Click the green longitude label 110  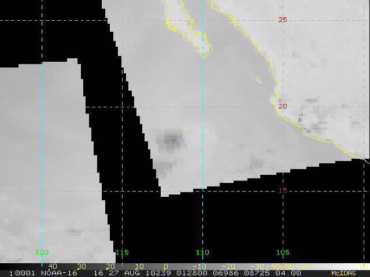pos(202,252)
